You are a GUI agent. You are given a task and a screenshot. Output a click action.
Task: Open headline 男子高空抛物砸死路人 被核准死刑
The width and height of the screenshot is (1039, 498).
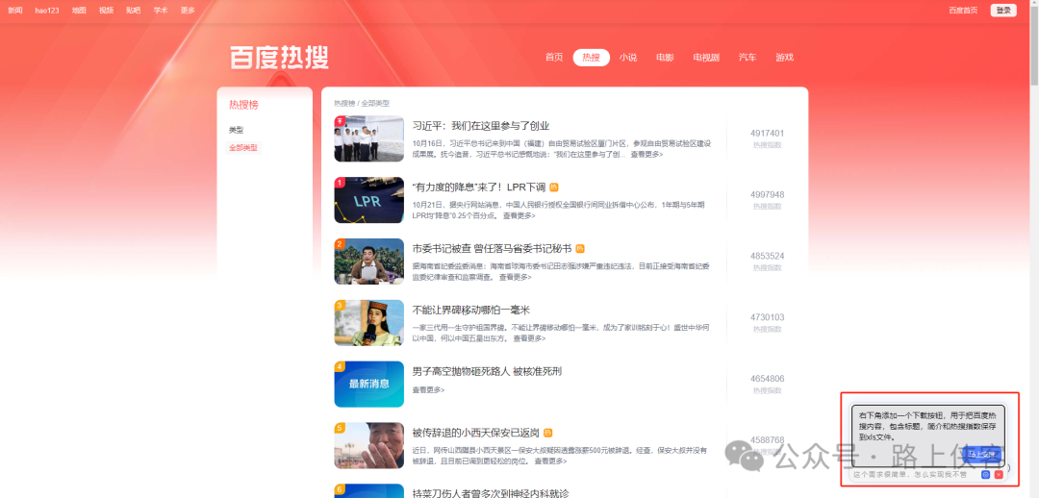(487, 371)
